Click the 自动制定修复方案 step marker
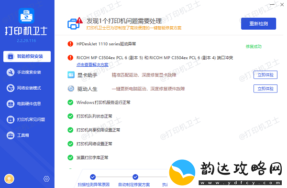Viewport: 287px width, 188px height. click(135, 177)
